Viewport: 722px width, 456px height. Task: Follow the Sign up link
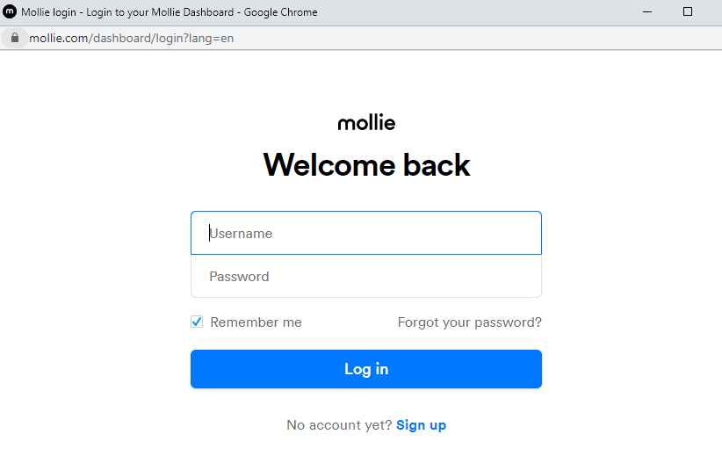pyautogui.click(x=421, y=425)
